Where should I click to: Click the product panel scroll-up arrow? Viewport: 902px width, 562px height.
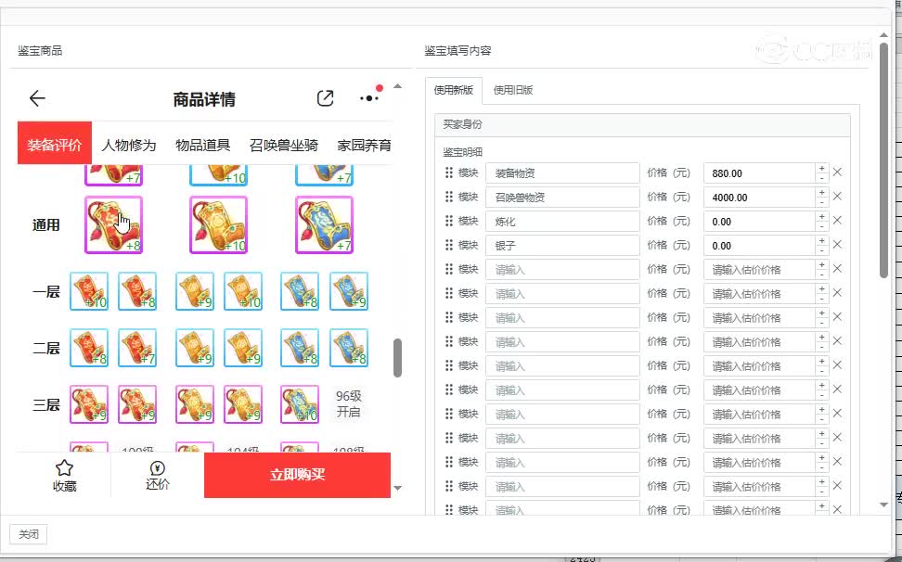(x=397, y=86)
